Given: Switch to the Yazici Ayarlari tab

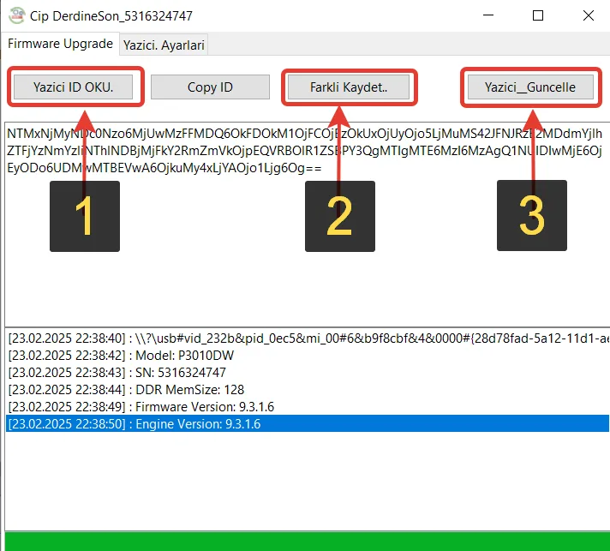Looking at the screenshot, I should pyautogui.click(x=164, y=45).
